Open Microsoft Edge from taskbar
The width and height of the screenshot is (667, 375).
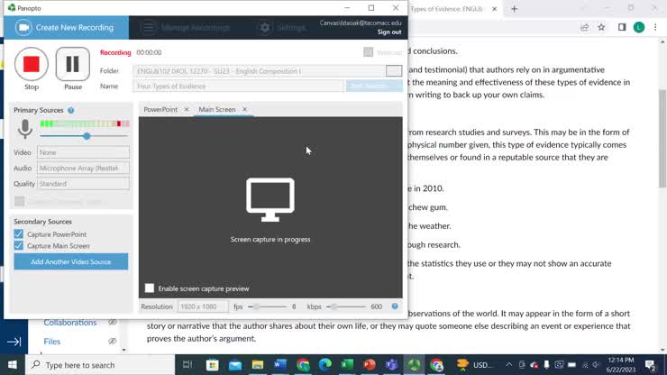(x=325, y=365)
